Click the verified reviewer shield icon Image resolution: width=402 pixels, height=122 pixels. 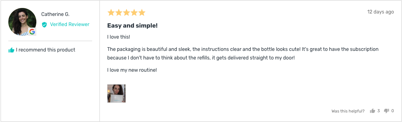point(44,25)
